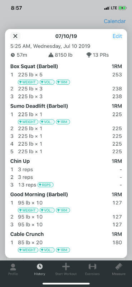132x287 pixels.
Task: Open the Measure ruler tab
Action: [119, 267]
